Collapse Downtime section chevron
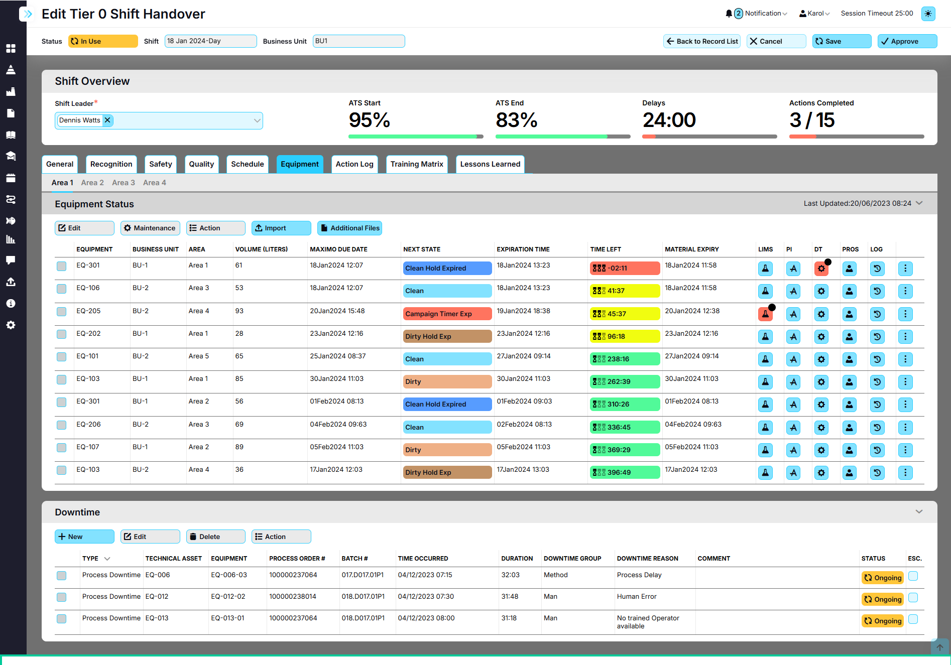951x665 pixels. [x=919, y=511]
